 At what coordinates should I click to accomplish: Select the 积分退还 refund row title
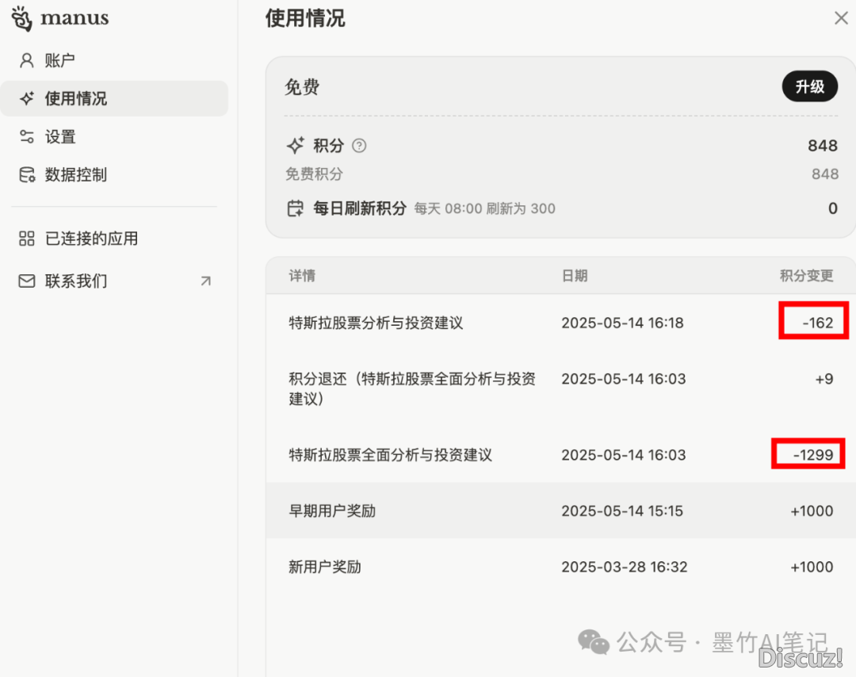click(x=412, y=388)
